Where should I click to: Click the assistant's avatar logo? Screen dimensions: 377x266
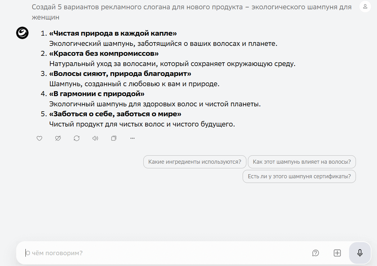tap(22, 33)
